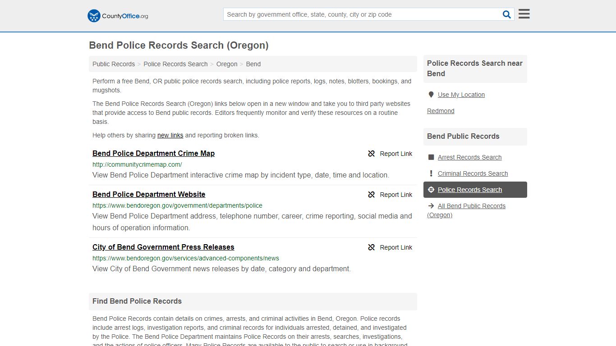Go to Police Records Search breadcrumb
Image resolution: width=616 pixels, height=346 pixels.
tap(175, 64)
